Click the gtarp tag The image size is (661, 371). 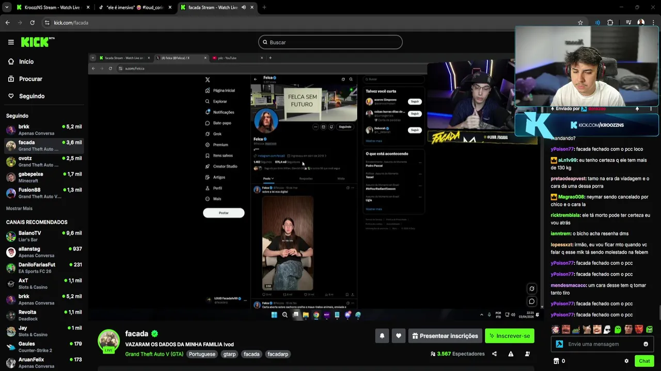[x=229, y=354]
